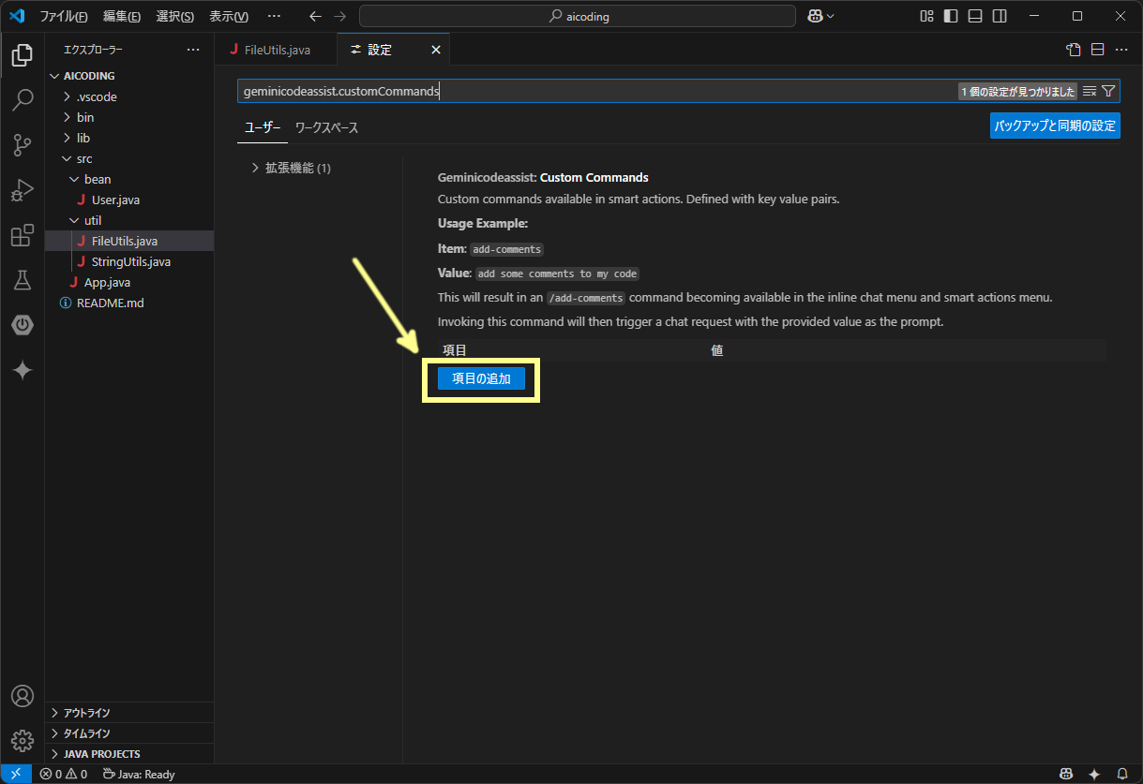Screen dimensions: 1143x784
Task: Click the 項目の追加 button
Action: coord(481,378)
